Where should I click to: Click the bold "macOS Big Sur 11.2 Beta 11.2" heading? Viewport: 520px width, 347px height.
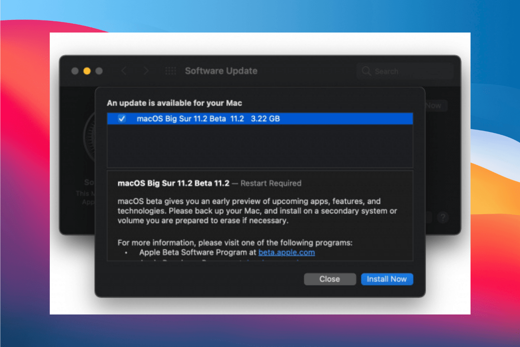[173, 183]
